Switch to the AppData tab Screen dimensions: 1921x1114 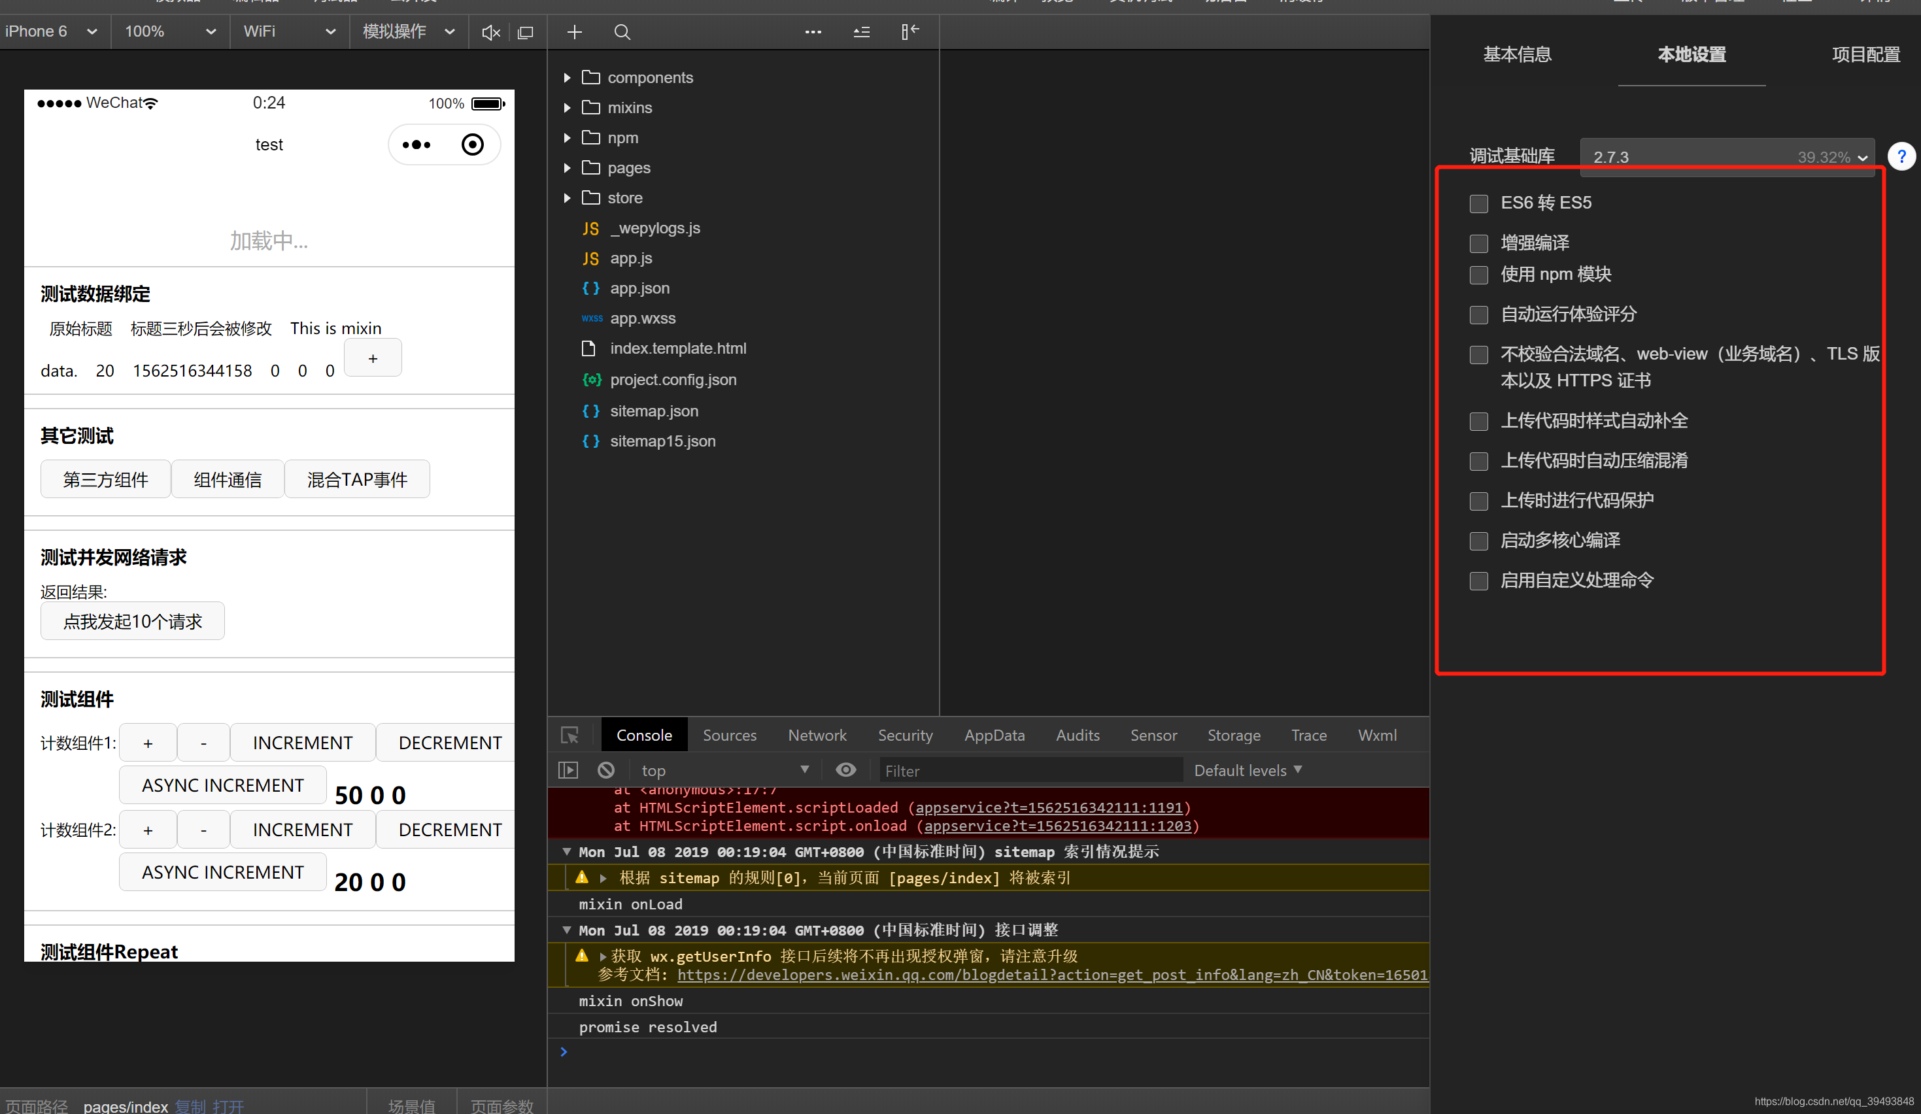994,735
